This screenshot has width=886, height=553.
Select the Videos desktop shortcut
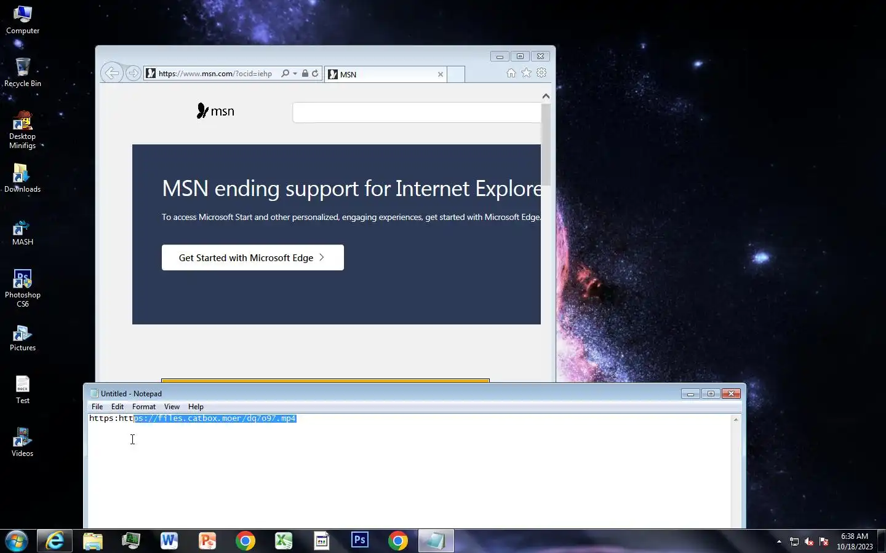point(23,442)
